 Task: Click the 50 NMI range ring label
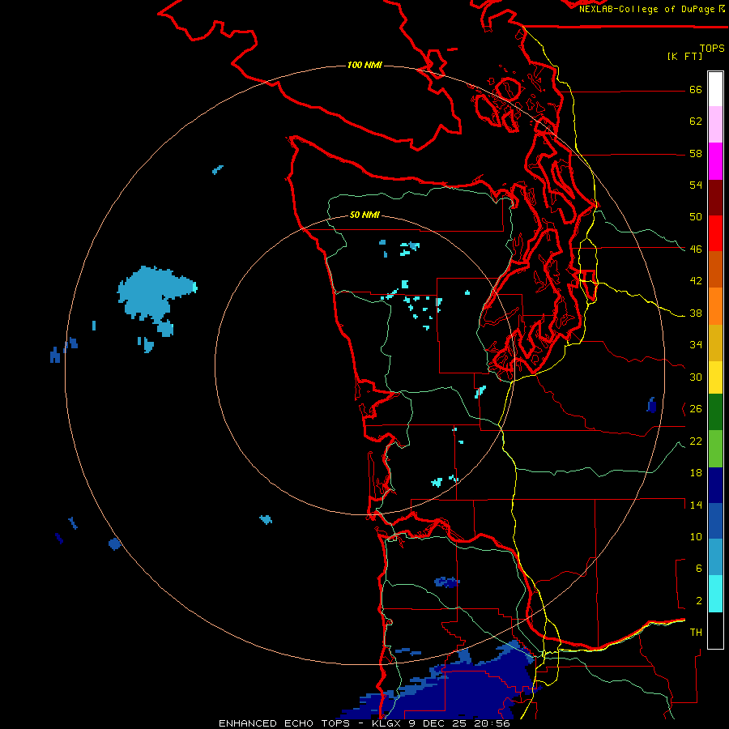(364, 215)
